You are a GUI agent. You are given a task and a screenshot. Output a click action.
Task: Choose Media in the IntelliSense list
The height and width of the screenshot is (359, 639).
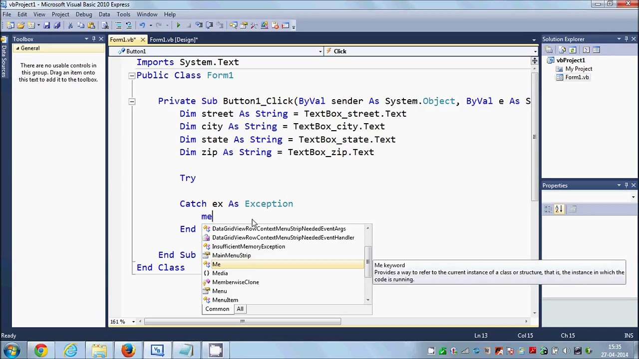(284, 273)
